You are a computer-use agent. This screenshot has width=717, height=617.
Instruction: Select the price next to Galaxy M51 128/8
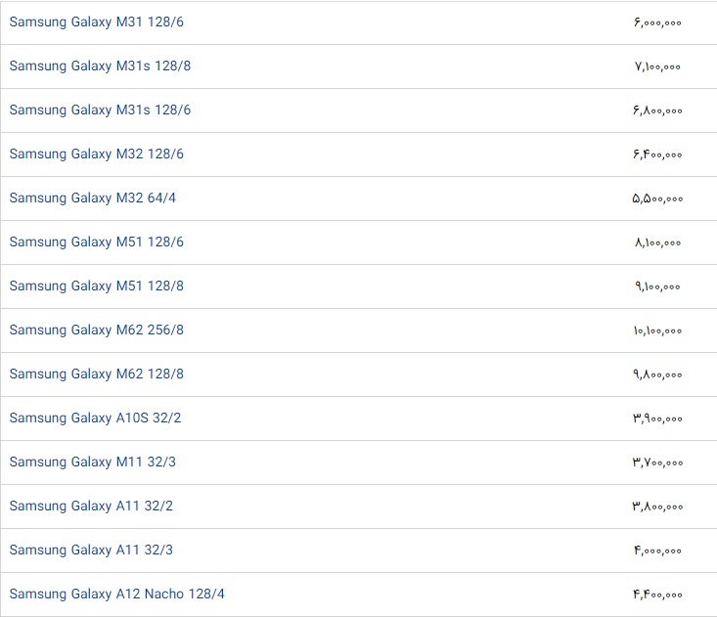click(x=657, y=286)
